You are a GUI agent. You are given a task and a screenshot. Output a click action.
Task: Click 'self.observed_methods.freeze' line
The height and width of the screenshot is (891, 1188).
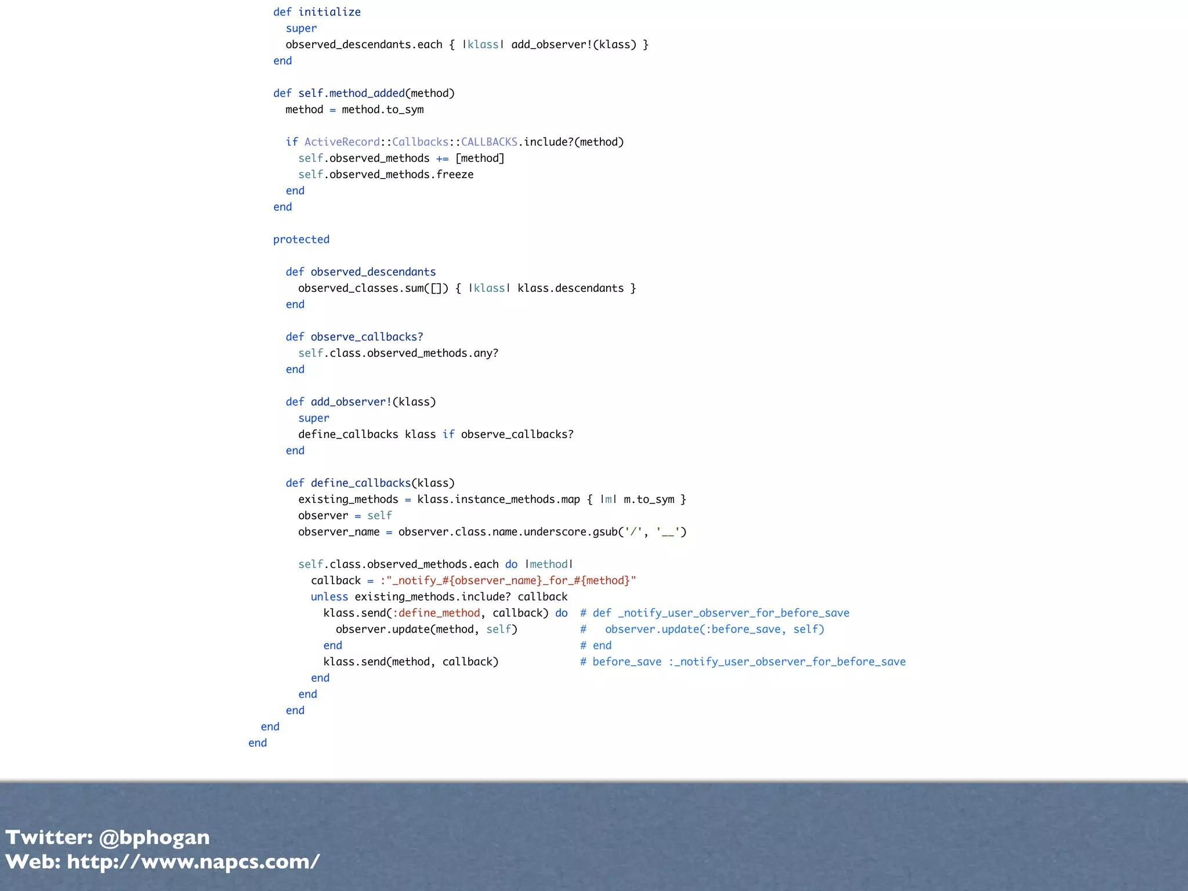click(386, 175)
